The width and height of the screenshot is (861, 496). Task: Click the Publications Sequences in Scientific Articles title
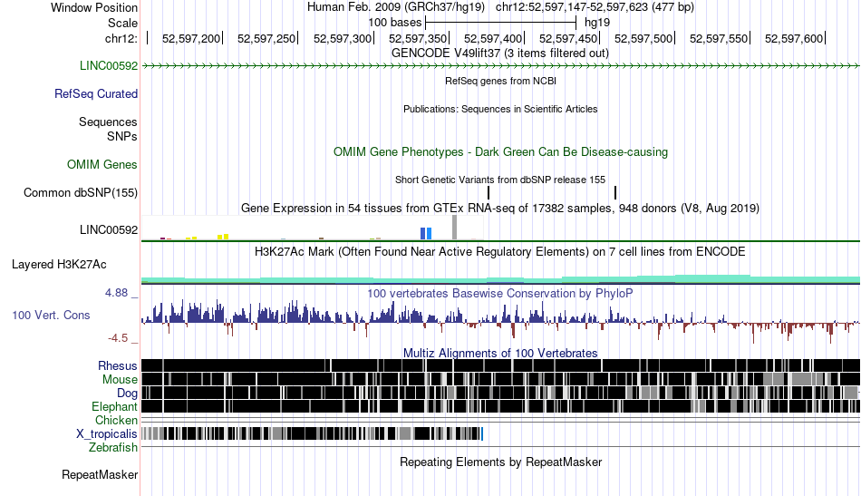(x=500, y=109)
